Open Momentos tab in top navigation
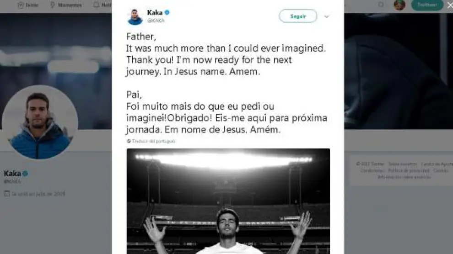 tap(66, 5)
